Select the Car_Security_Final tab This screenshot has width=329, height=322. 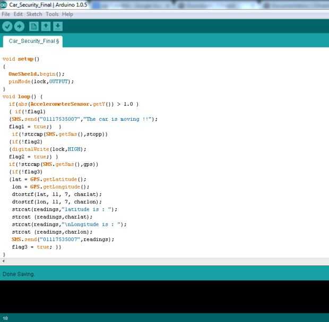(33, 41)
